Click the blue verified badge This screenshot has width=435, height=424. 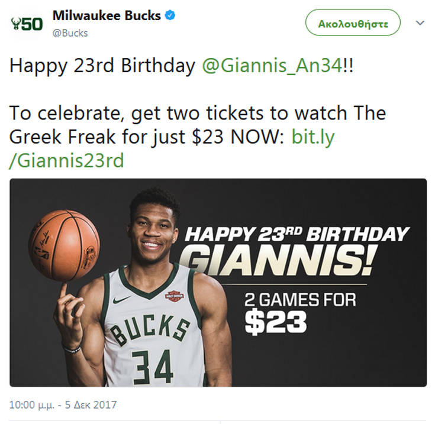pyautogui.click(x=170, y=16)
